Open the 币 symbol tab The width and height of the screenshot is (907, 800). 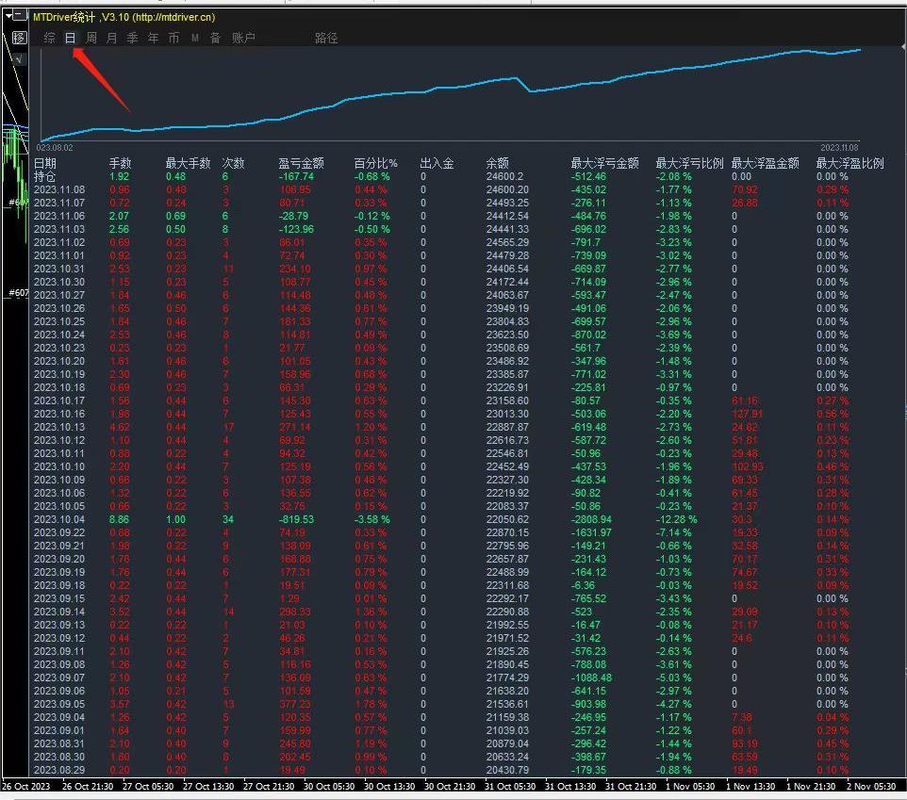pos(173,38)
